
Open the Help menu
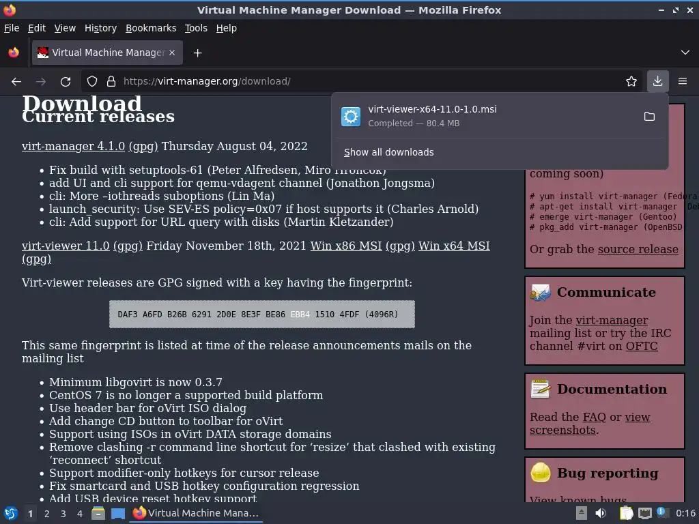point(227,28)
